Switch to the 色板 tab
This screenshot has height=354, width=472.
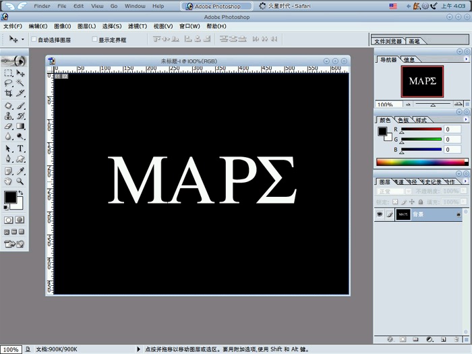(x=403, y=120)
